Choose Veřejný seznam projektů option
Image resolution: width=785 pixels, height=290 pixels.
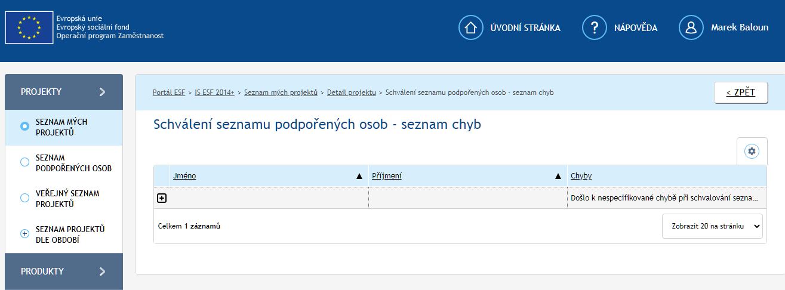click(24, 198)
